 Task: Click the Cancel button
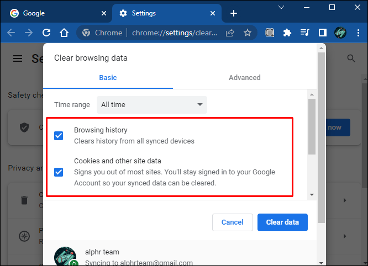coord(232,222)
